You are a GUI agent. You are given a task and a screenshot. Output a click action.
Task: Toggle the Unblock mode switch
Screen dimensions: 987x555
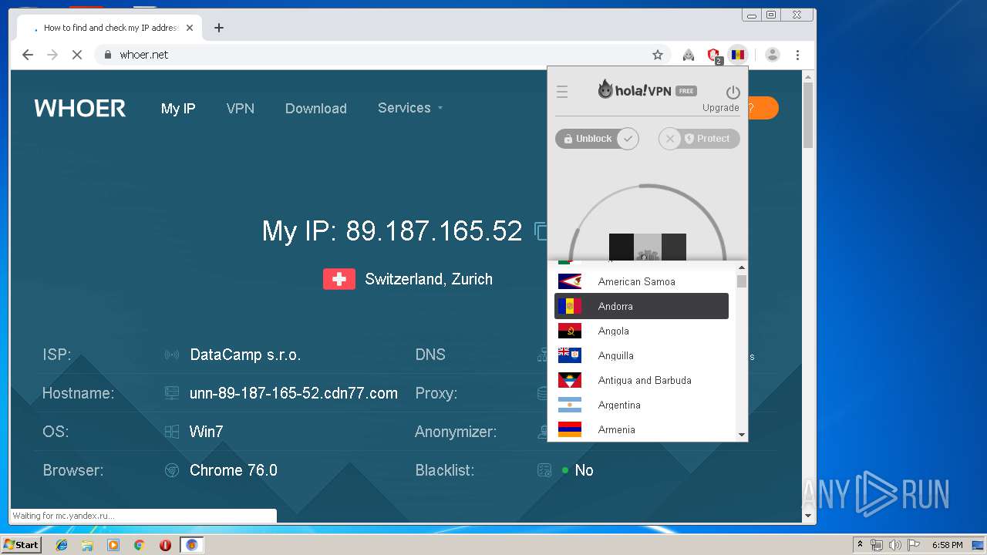pyautogui.click(x=597, y=139)
